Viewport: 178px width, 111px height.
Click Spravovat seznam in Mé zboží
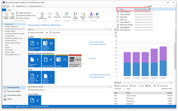click(121, 86)
